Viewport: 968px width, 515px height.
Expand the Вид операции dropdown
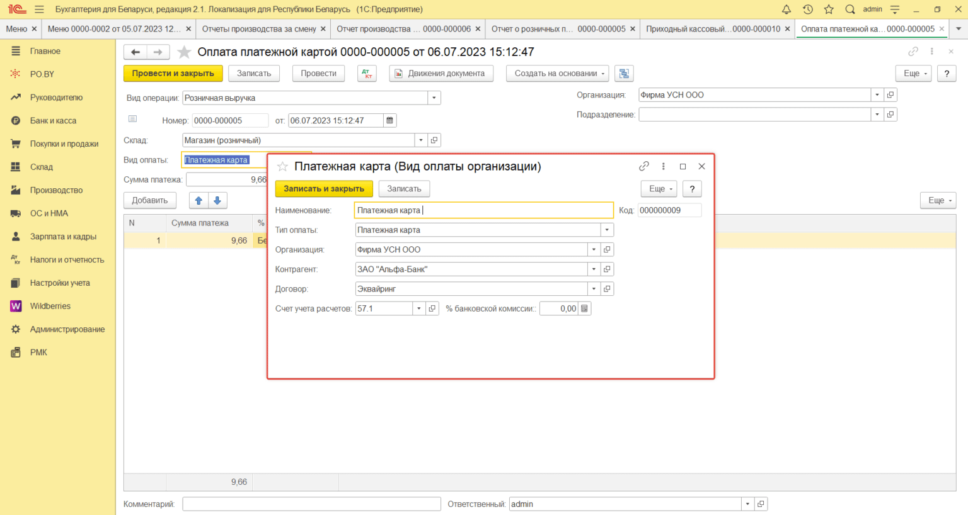point(434,98)
